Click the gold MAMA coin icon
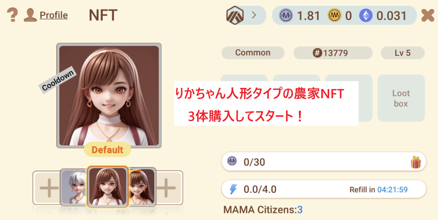The width and height of the screenshot is (438, 220). (334, 16)
